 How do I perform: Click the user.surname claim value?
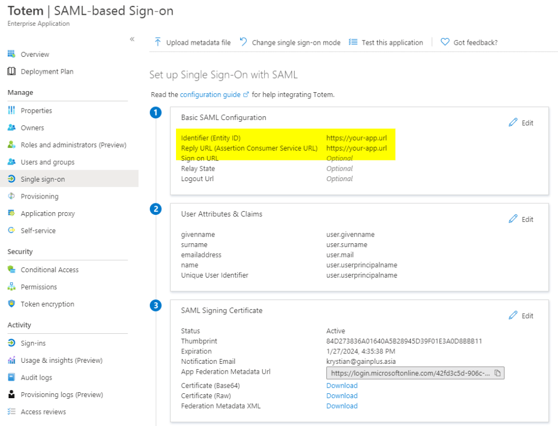pos(347,245)
